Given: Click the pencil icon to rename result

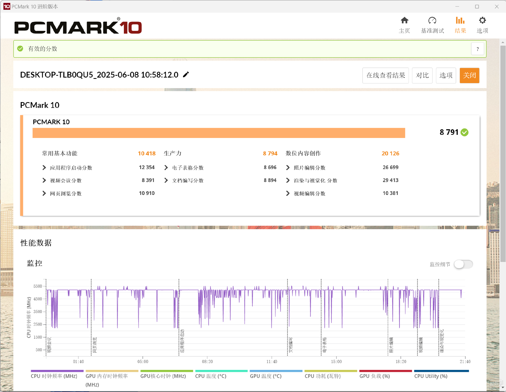Looking at the screenshot, I should 186,75.
